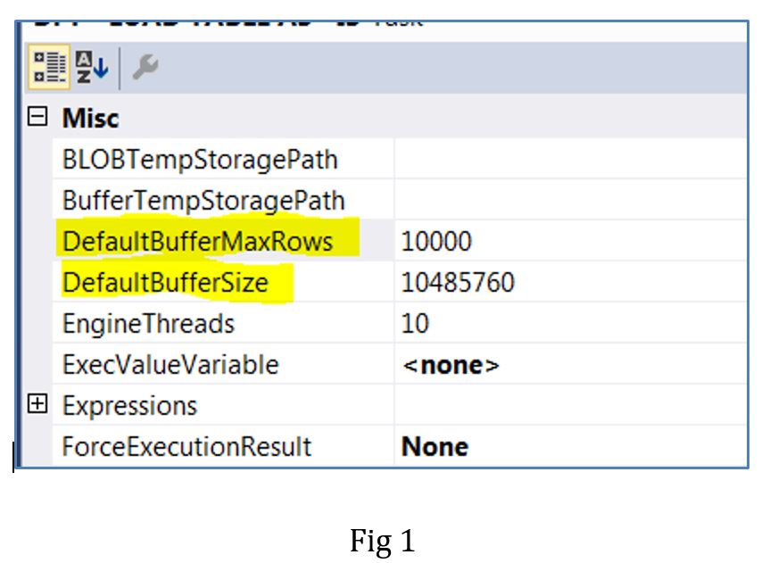Switch to Alphabetical sort view

click(x=88, y=67)
